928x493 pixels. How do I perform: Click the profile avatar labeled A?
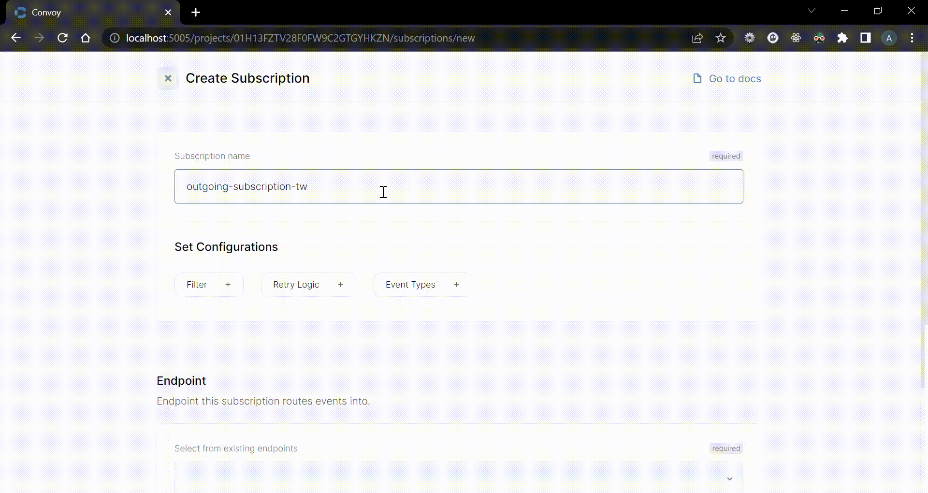[889, 38]
